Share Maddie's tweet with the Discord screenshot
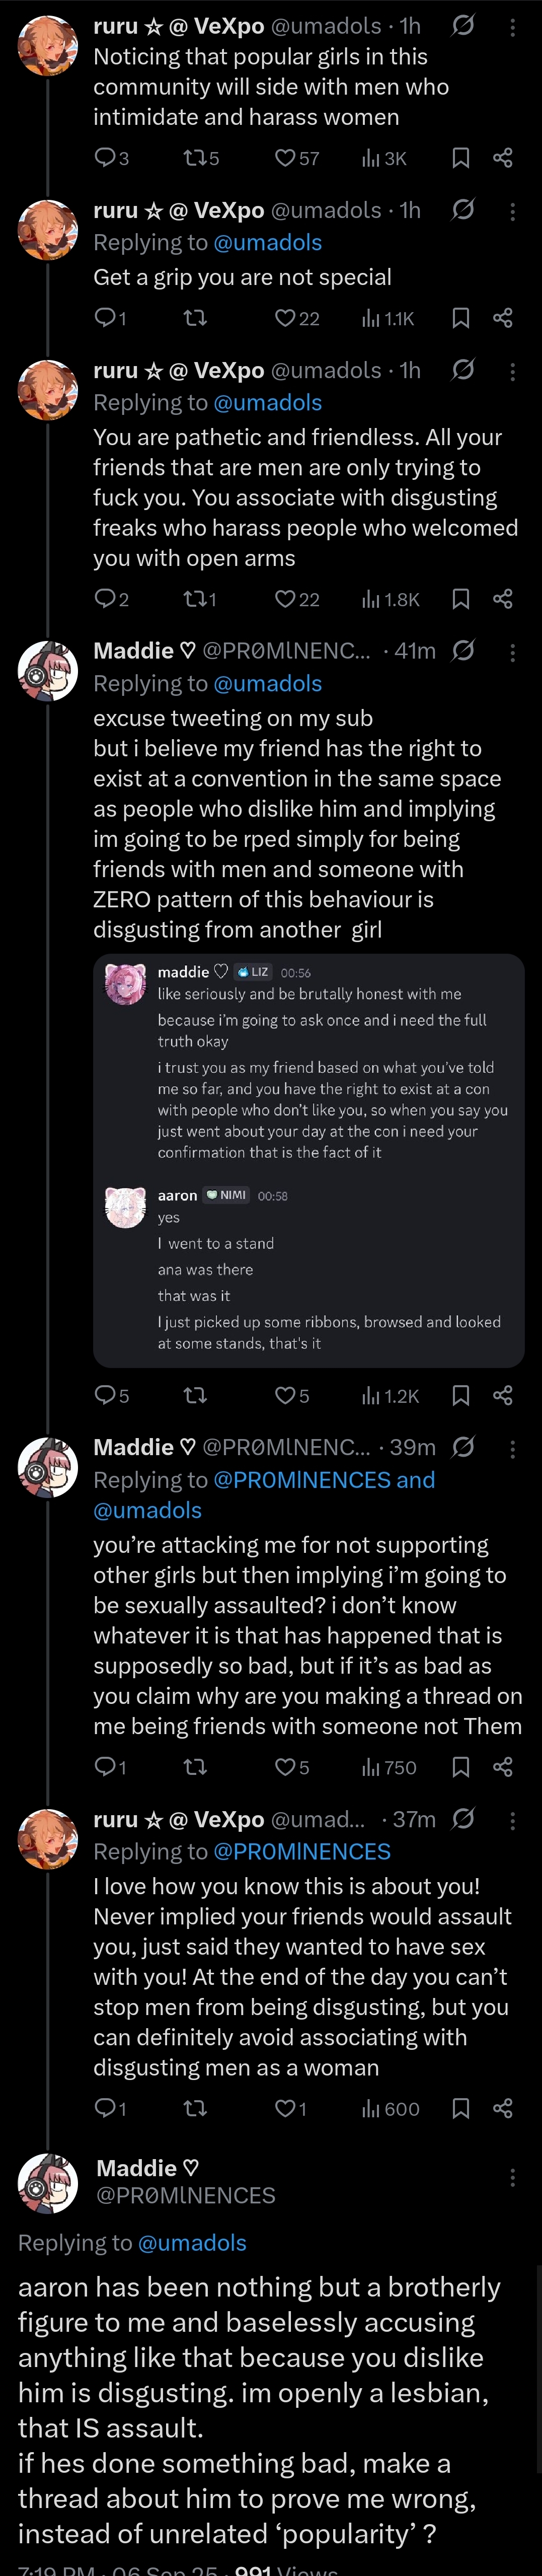Viewport: 542px width, 2576px height. click(503, 1395)
